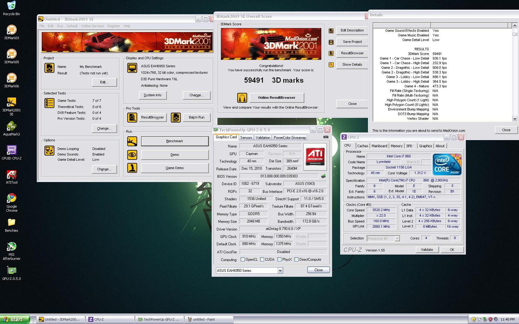Click the Online ResultBrowser icon
Image resolution: width=519 pixels, height=324 pixels.
242,98
